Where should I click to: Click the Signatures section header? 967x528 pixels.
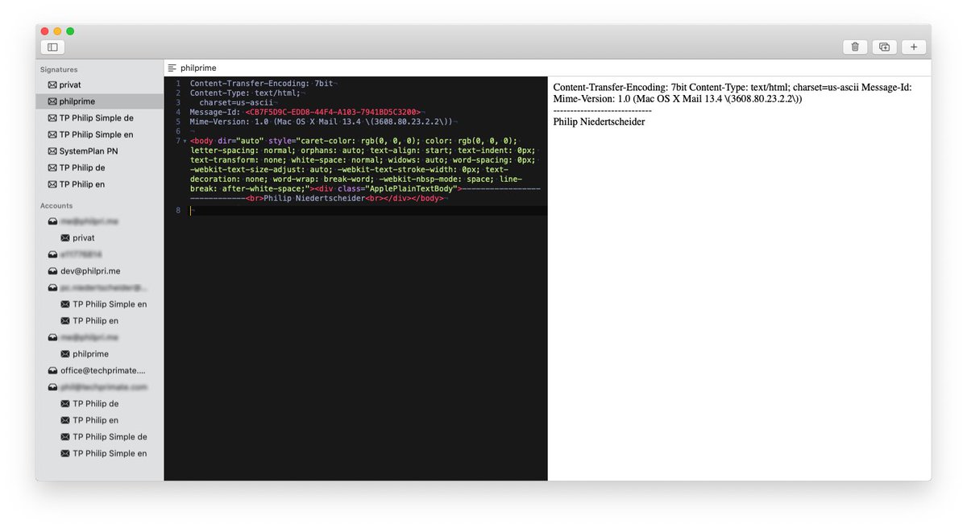point(59,69)
